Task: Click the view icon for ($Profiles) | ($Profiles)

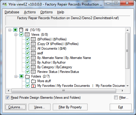Action: click(33, 39)
